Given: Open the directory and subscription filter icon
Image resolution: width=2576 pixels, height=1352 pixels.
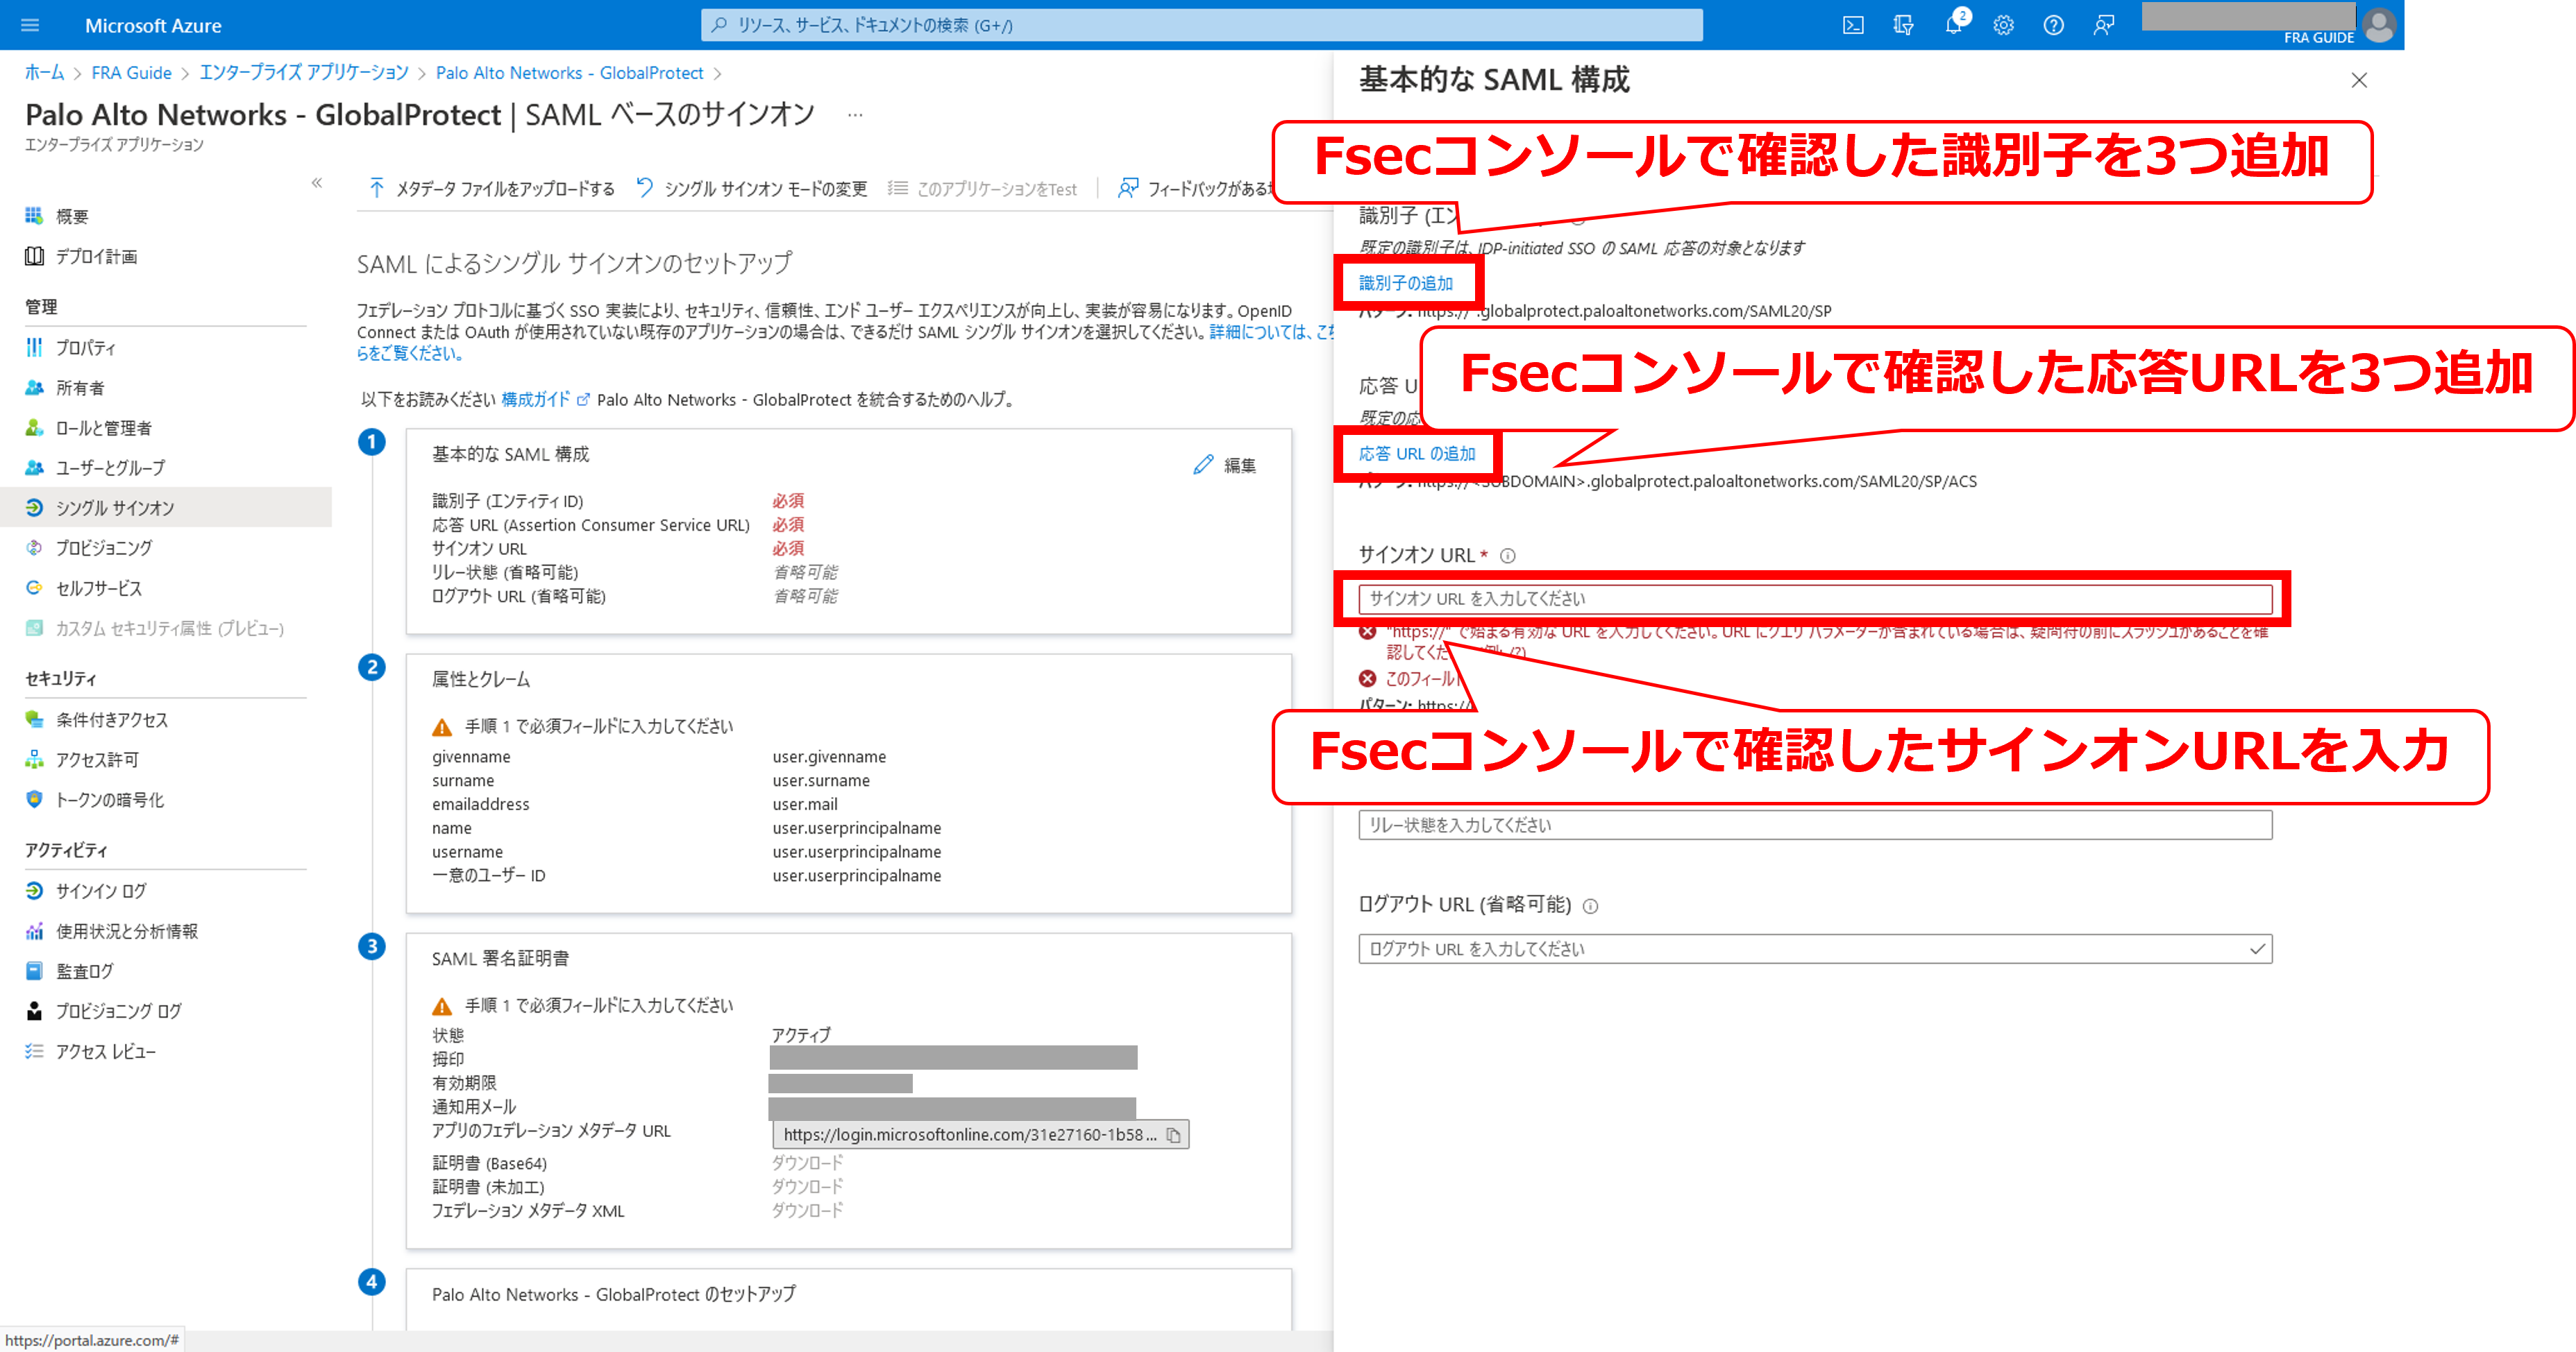Looking at the screenshot, I should tap(1903, 26).
